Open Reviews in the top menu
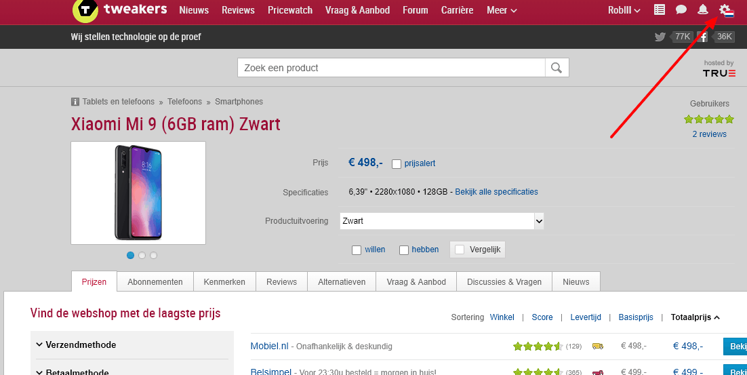Image resolution: width=747 pixels, height=375 pixels. pos(238,10)
